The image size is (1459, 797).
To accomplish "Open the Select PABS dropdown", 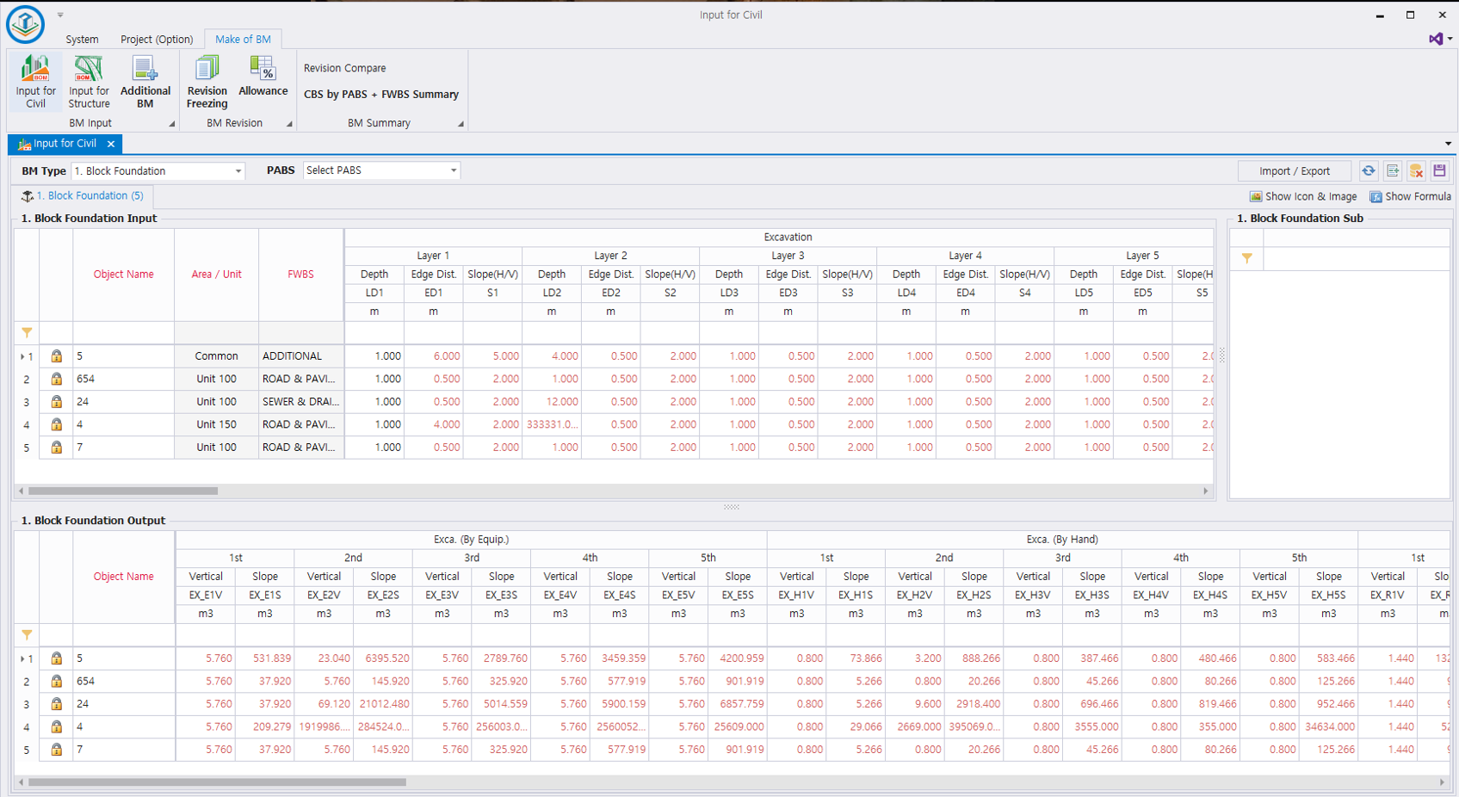I will (454, 170).
